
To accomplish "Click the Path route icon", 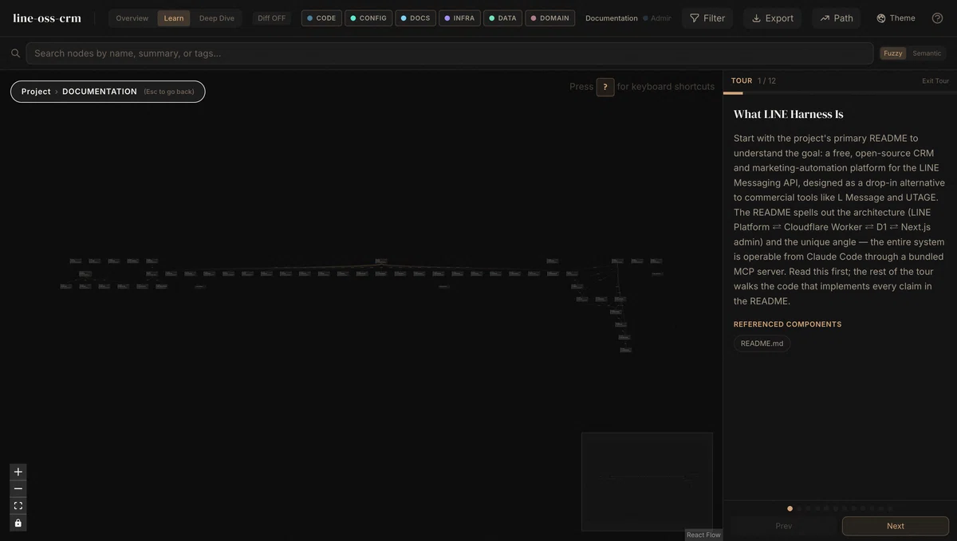I will coord(825,18).
